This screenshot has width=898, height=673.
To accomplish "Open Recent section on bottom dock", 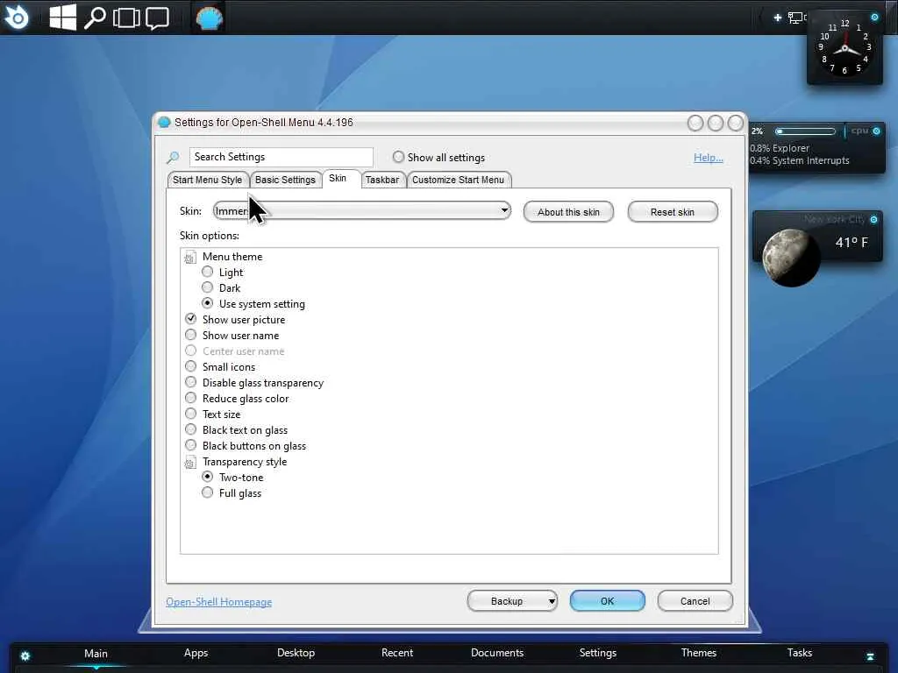I will [397, 653].
